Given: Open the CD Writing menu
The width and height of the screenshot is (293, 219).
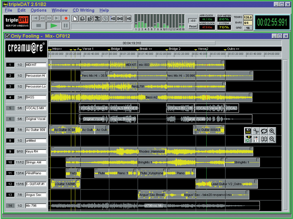Looking at the screenshot, I should pos(84,10).
